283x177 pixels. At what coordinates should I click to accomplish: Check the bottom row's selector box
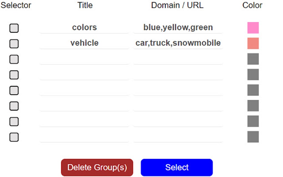click(x=14, y=137)
